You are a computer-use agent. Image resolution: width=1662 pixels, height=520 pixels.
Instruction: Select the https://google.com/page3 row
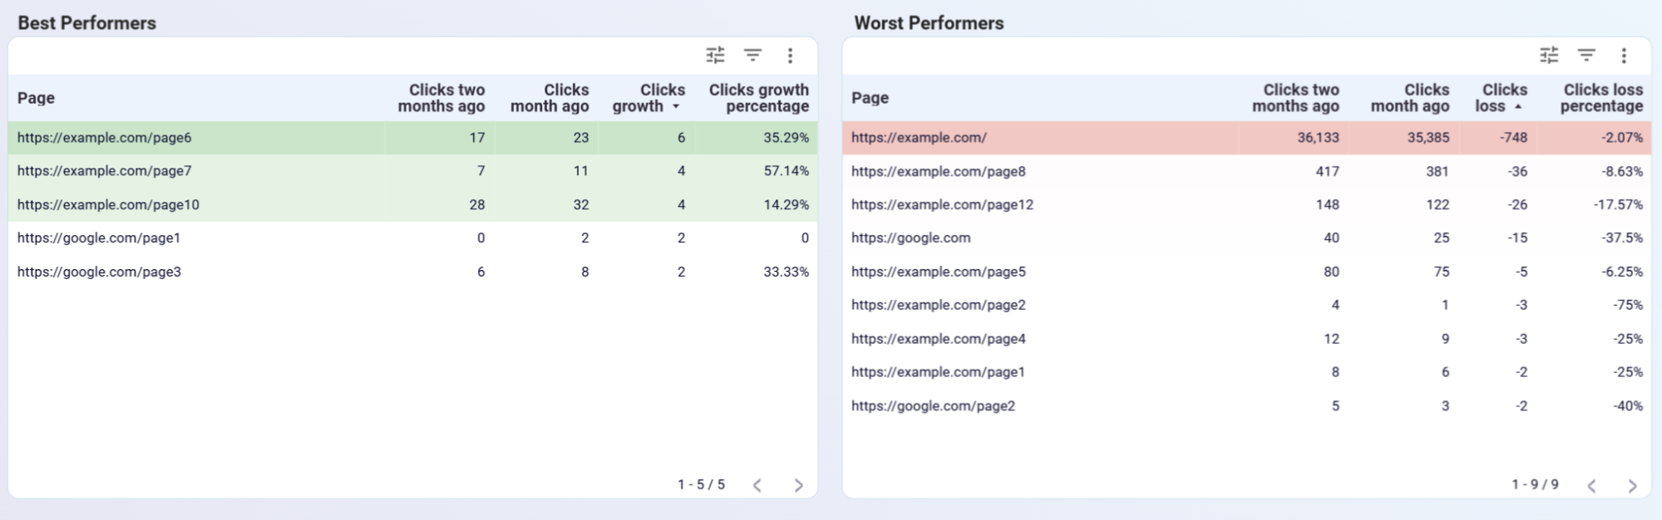pyautogui.click(x=413, y=272)
